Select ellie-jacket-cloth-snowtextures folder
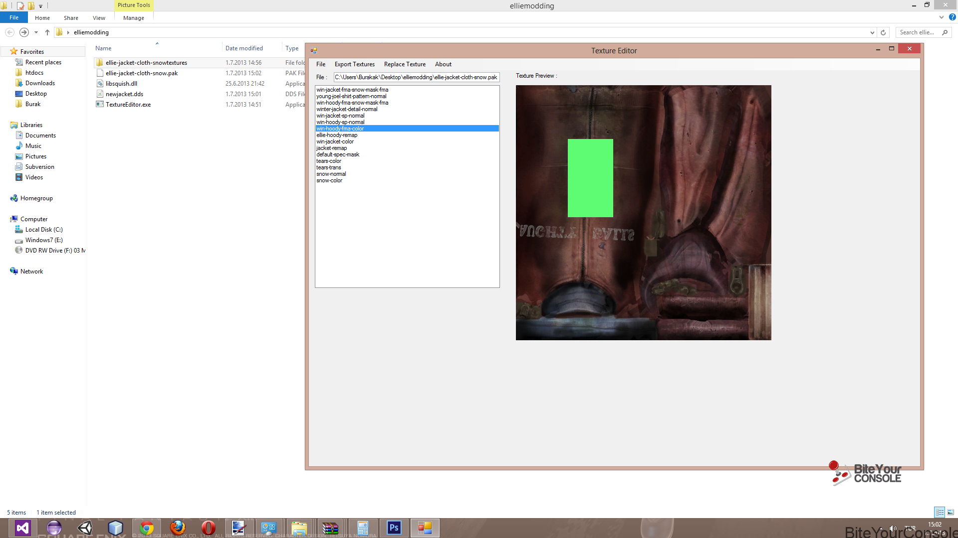Screen dimensions: 958x538 click(146, 63)
